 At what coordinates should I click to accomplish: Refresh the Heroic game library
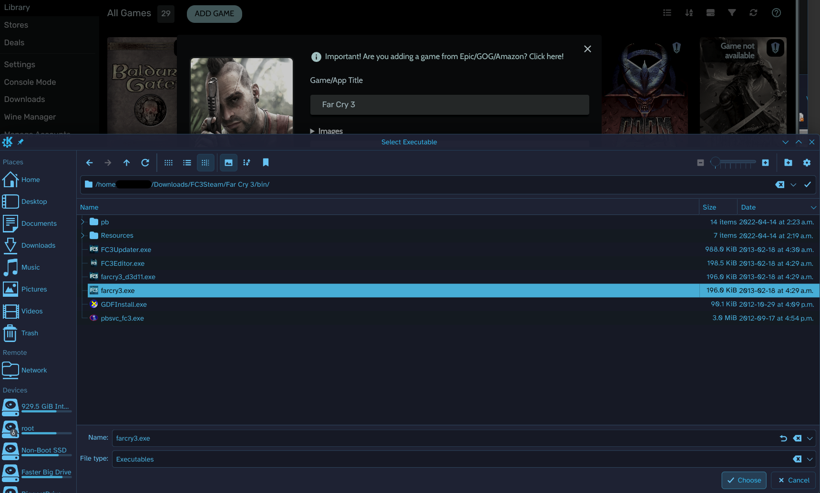click(753, 13)
